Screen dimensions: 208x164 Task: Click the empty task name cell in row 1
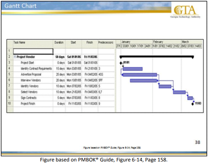33,51
